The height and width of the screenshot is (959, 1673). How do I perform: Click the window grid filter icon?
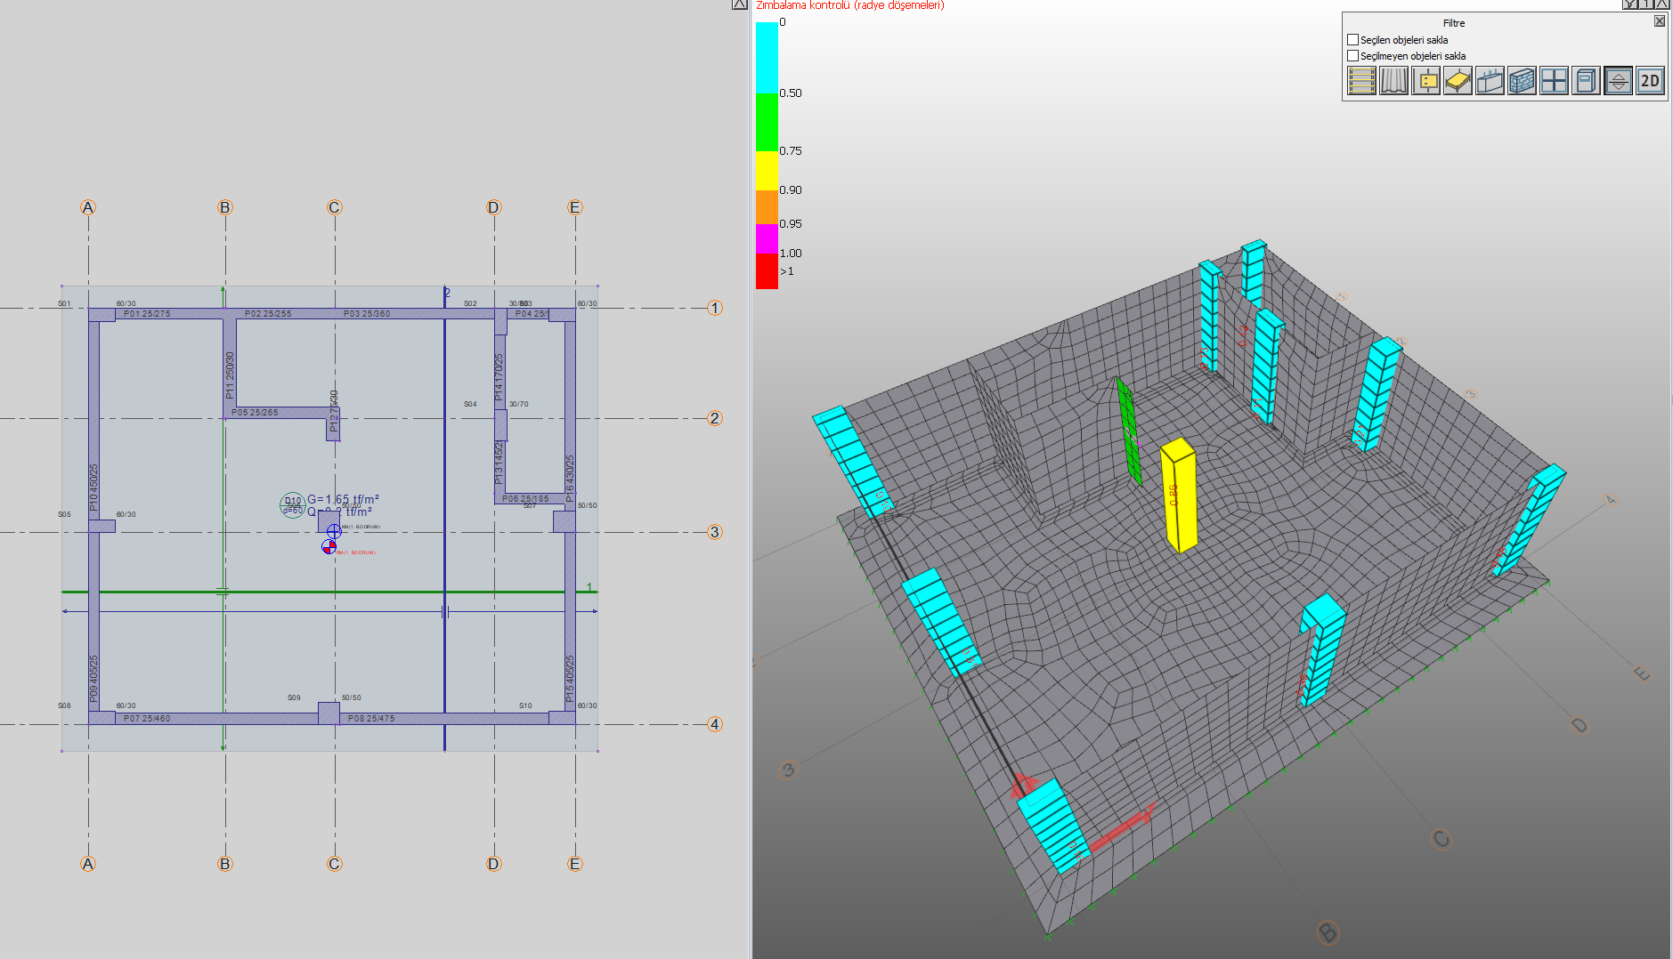pyautogui.click(x=1554, y=81)
